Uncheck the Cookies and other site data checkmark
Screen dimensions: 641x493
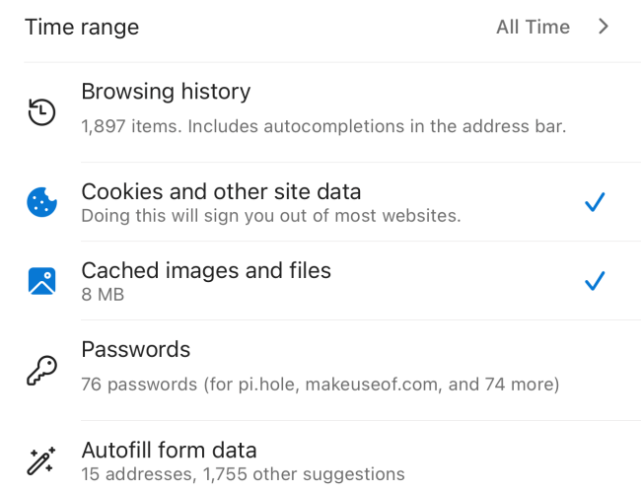coord(594,202)
